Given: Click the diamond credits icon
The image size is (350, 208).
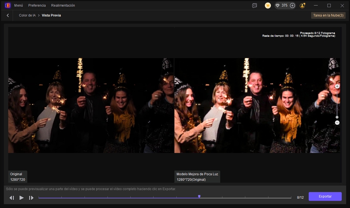Looking at the screenshot, I should click(277, 6).
